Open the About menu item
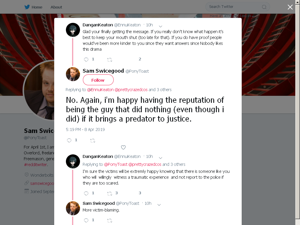This screenshot has width=300, height=225. (56, 7)
